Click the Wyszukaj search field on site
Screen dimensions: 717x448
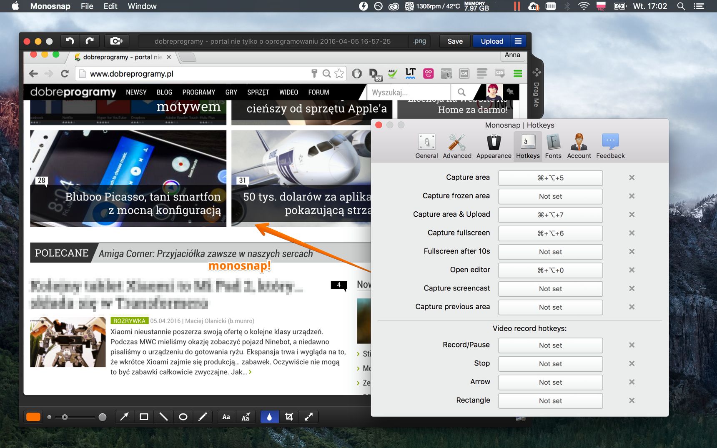coord(408,92)
